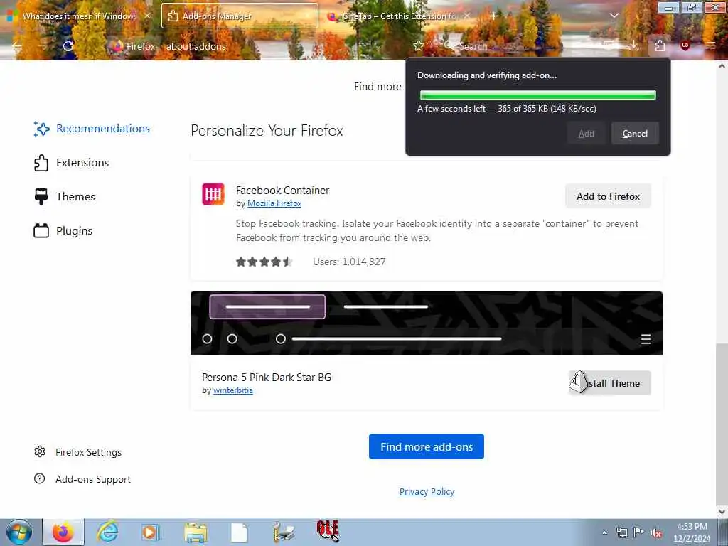Click the page vertical scrollbar thumb
Image resolution: width=728 pixels, height=546 pixels.
point(722,424)
